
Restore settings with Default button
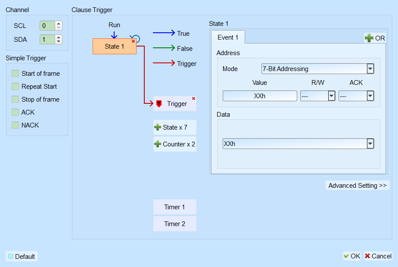click(22, 256)
